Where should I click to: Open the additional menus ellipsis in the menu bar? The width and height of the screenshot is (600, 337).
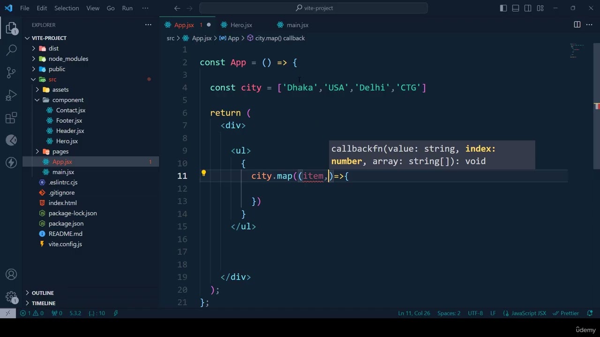pos(145,8)
